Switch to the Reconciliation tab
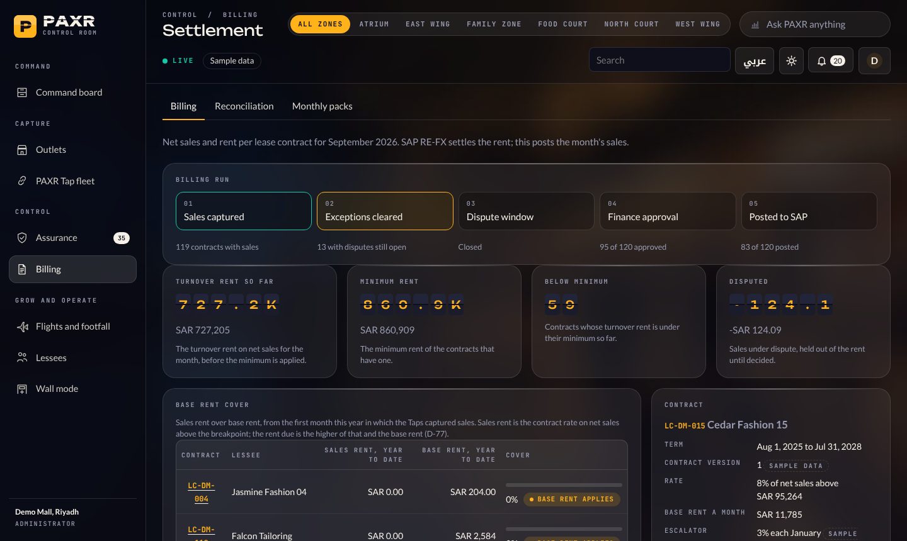 coord(244,106)
